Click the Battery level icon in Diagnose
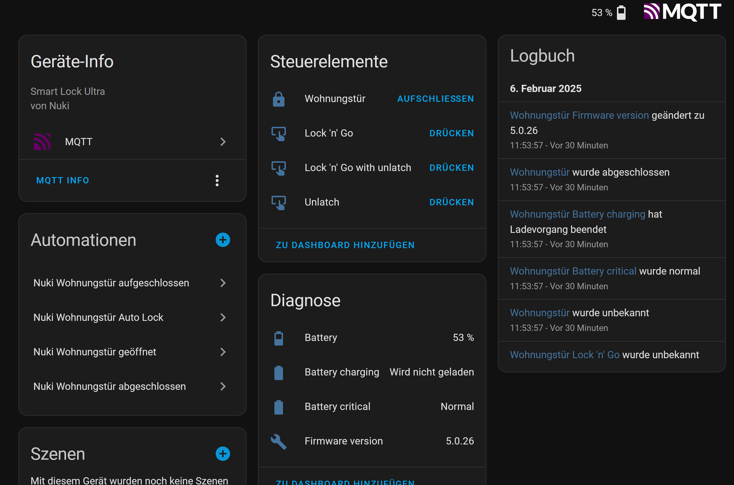The image size is (734, 485). [278, 338]
